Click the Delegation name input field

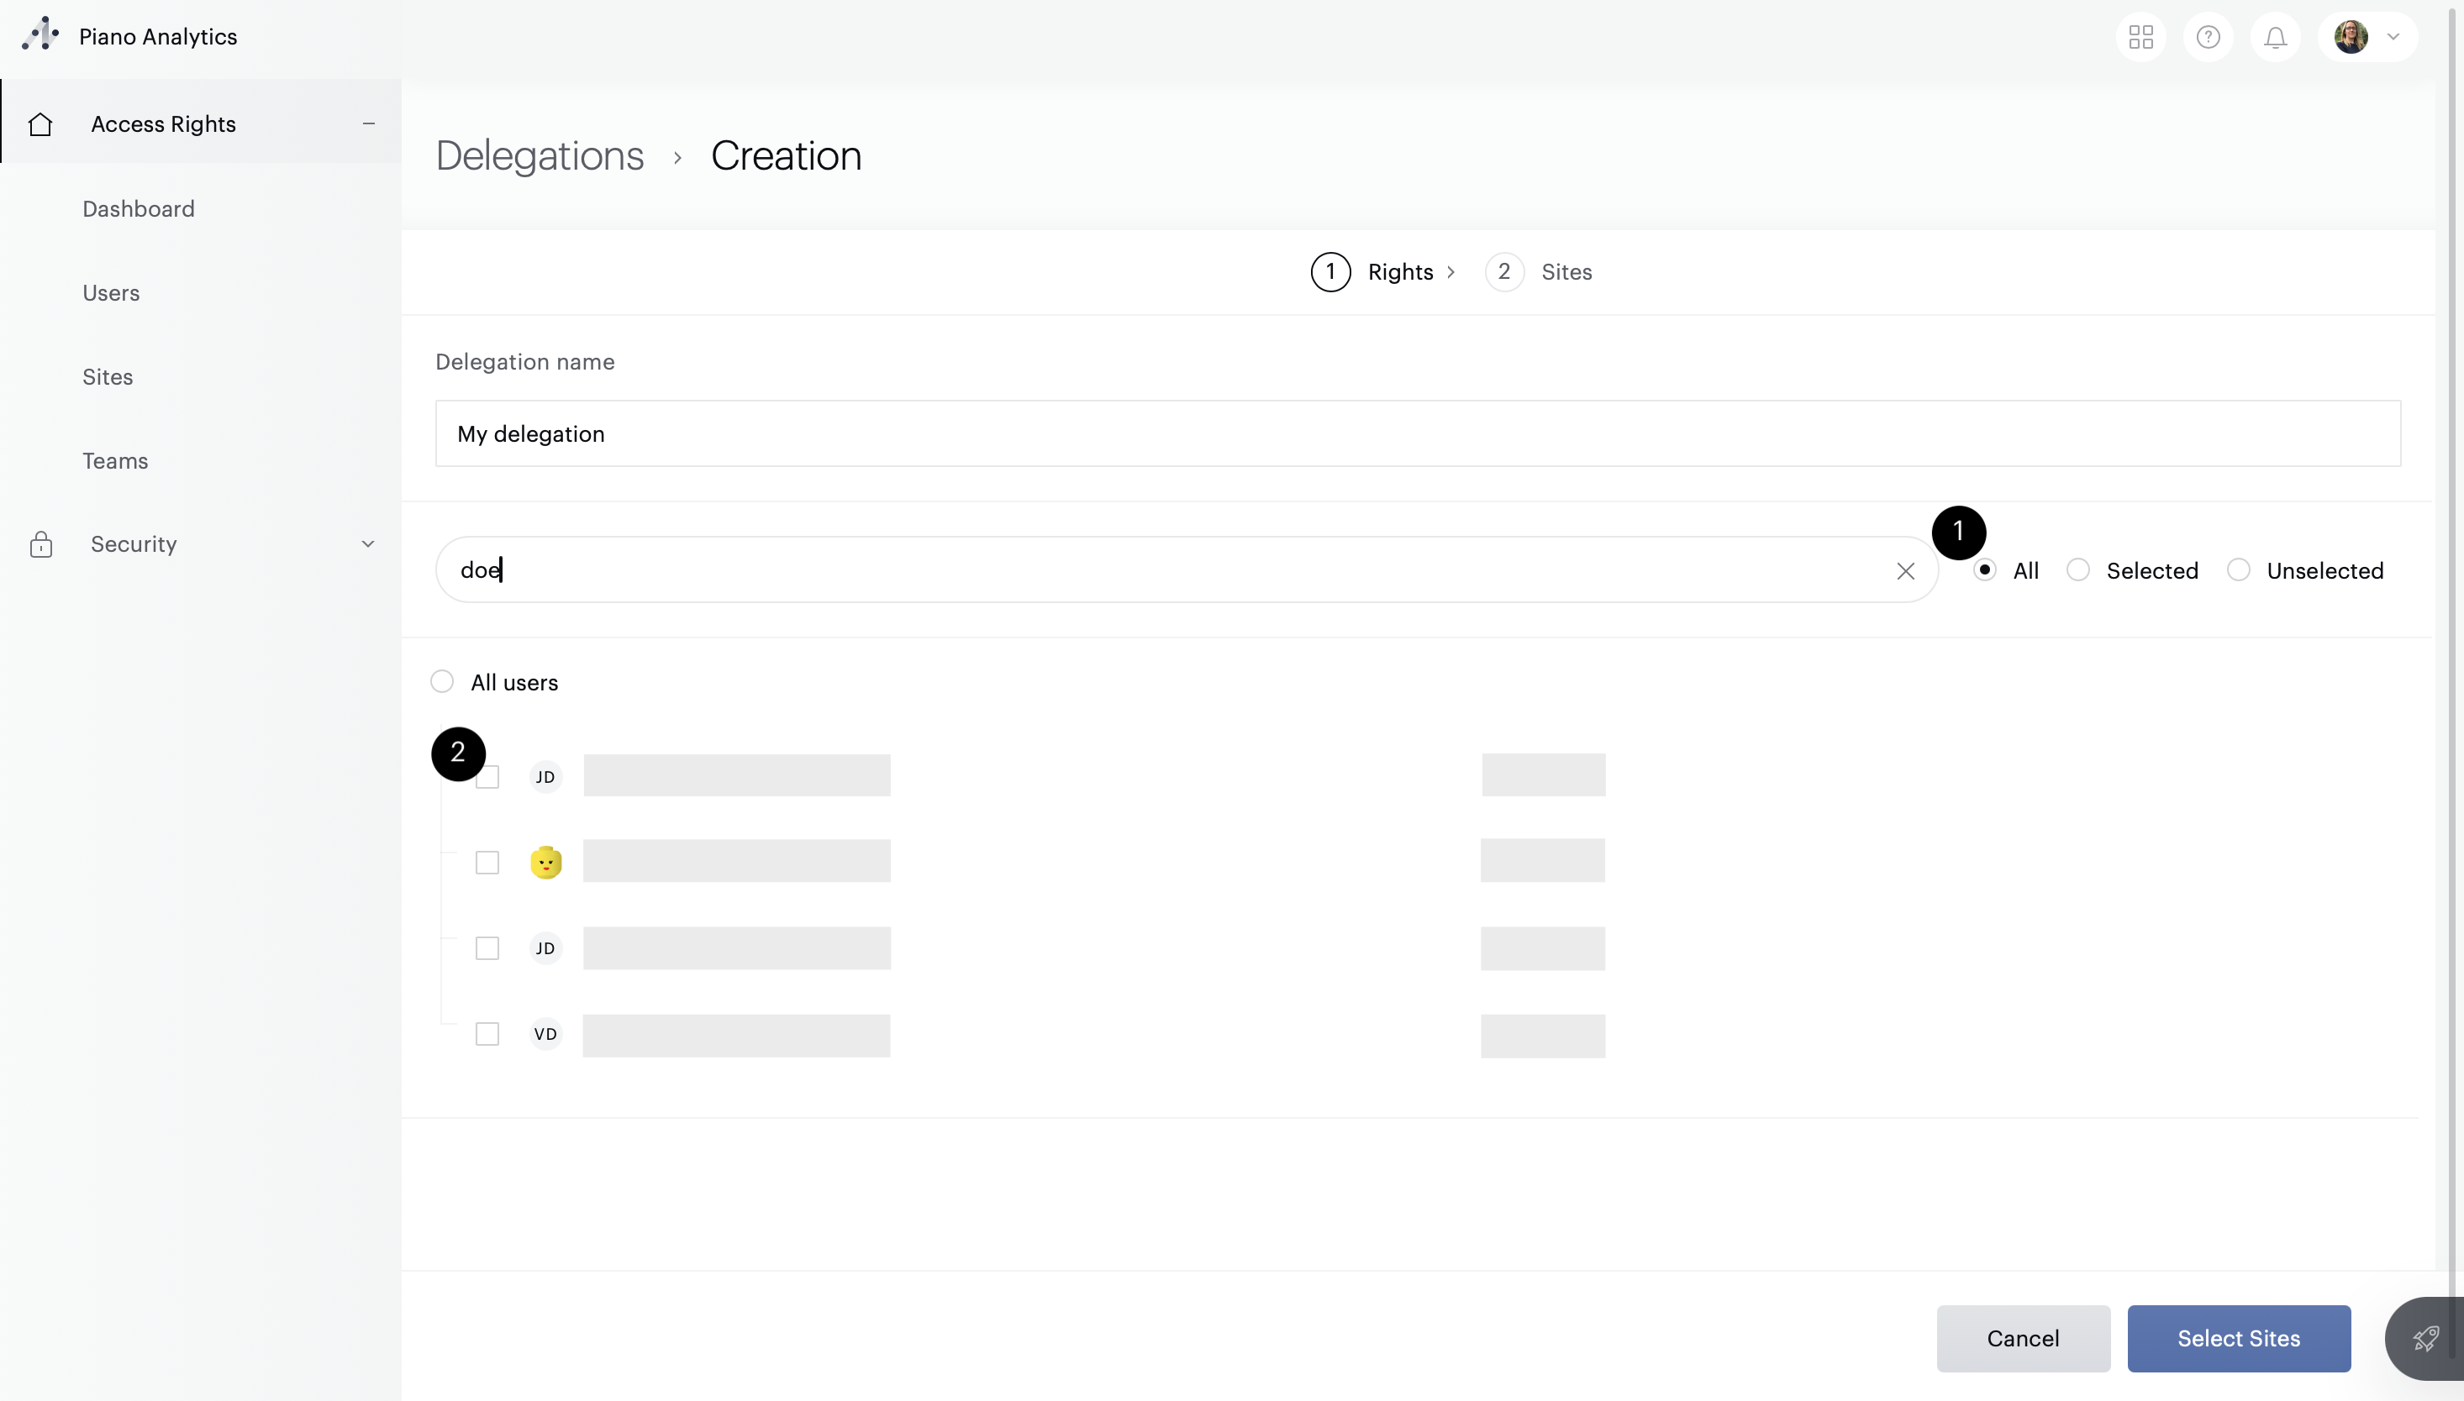point(1417,434)
